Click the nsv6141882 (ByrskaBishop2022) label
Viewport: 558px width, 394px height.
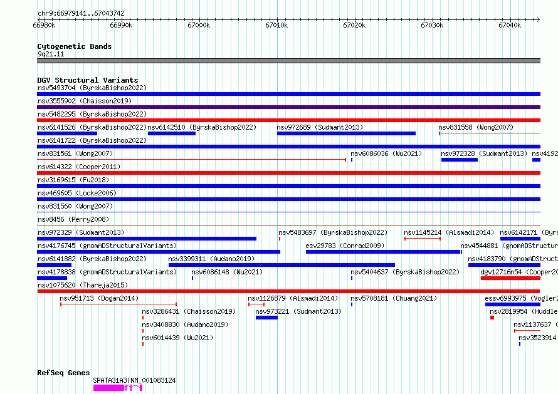[92, 259]
